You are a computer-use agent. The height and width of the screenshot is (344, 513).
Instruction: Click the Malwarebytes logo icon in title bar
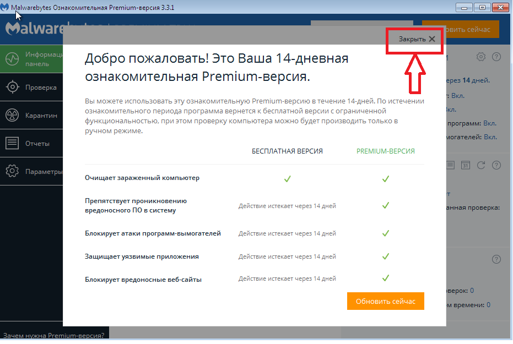pos(4,7)
